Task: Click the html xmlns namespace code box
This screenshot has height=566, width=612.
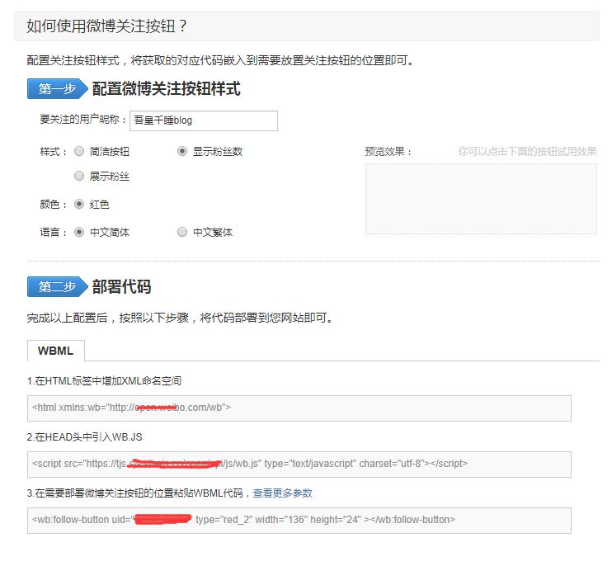Action: click(299, 408)
